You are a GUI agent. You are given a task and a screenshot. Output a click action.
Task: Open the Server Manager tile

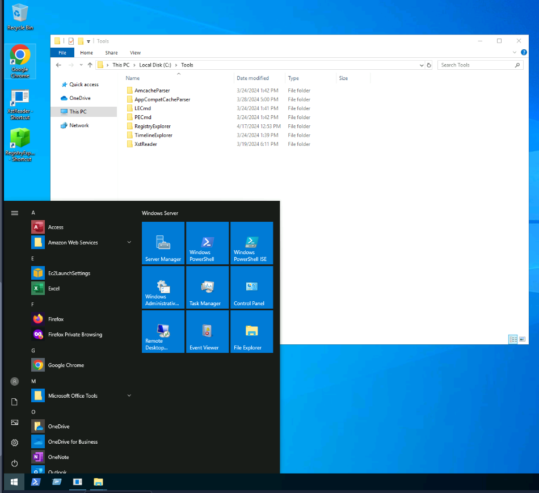(x=163, y=243)
